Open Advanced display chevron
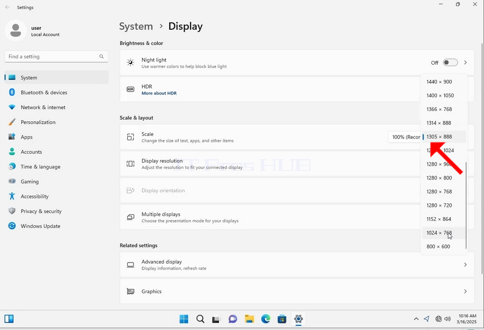Viewport: 484px width, 330px height. (x=465, y=265)
